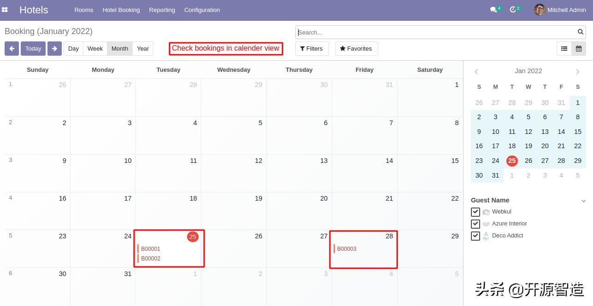Screen dimensions: 593x306
Task: Click Guest Name section label
Action: pyautogui.click(x=490, y=200)
